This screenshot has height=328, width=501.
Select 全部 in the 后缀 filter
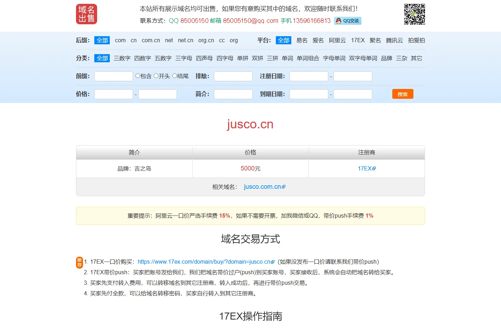coord(102,40)
